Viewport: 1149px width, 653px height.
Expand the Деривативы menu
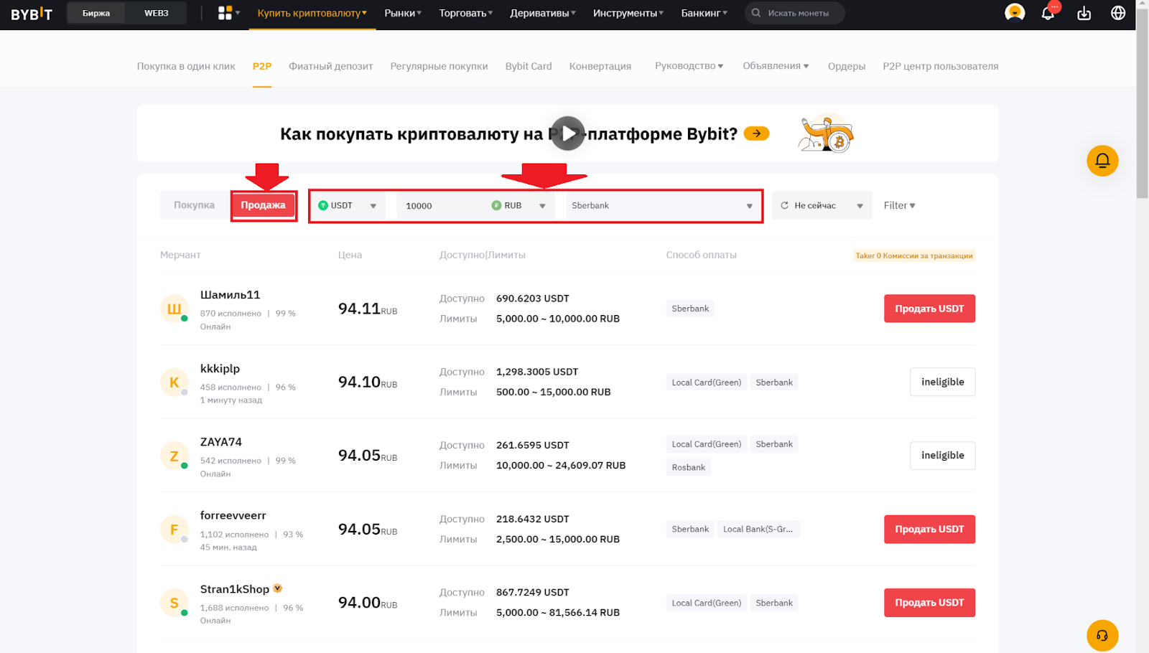click(x=543, y=13)
